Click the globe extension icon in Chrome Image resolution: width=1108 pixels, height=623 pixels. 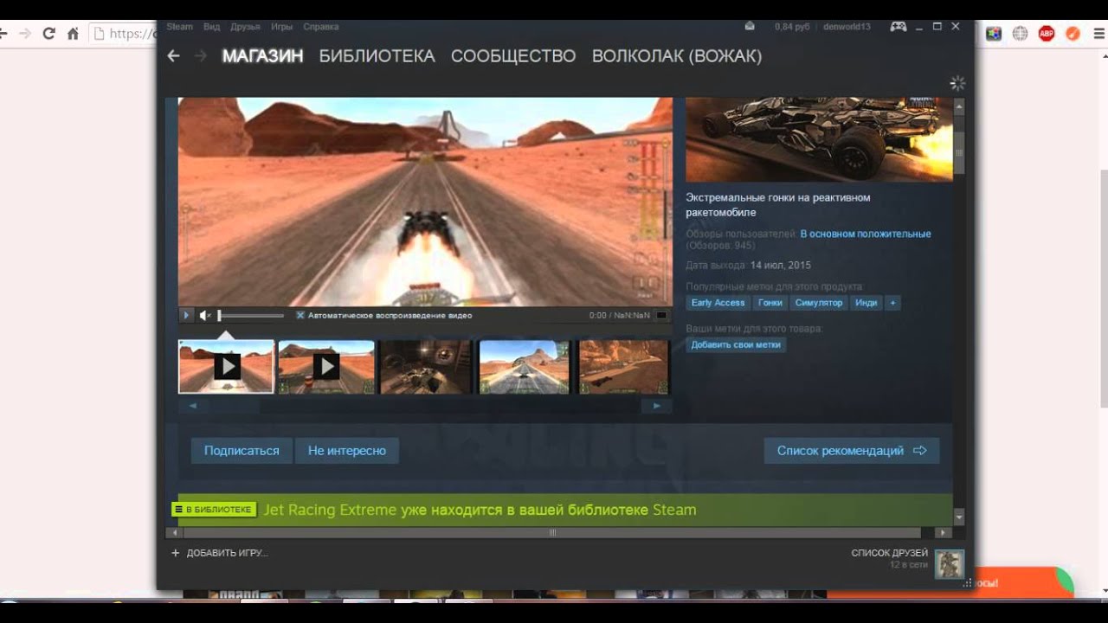click(x=1021, y=34)
